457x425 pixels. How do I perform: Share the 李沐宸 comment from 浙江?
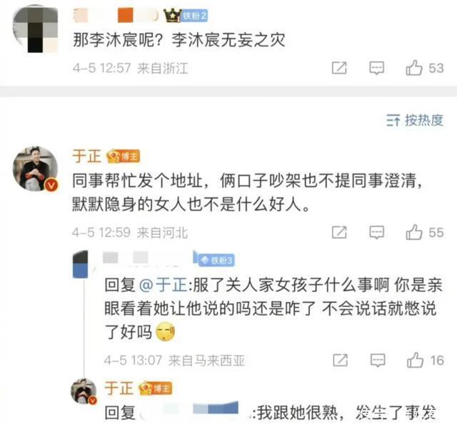coord(339,68)
